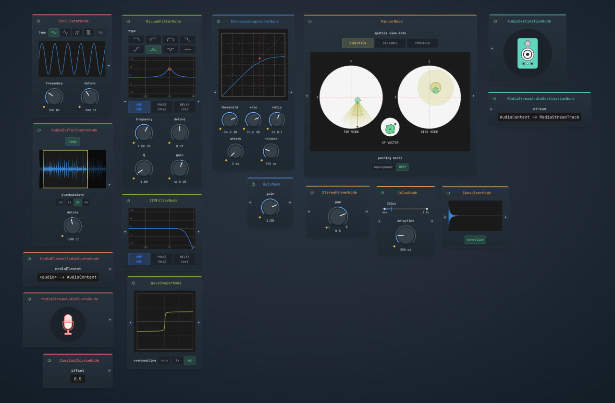This screenshot has width=615, height=403.
Task: Toggle power for the OscillatorNode
Action: (38, 21)
